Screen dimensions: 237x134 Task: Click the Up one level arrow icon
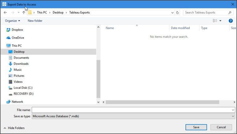click(24, 13)
